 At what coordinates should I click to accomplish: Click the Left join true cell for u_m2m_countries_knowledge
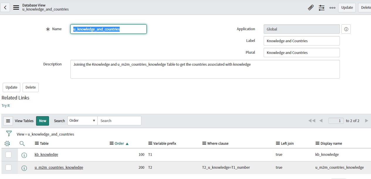click(x=279, y=167)
